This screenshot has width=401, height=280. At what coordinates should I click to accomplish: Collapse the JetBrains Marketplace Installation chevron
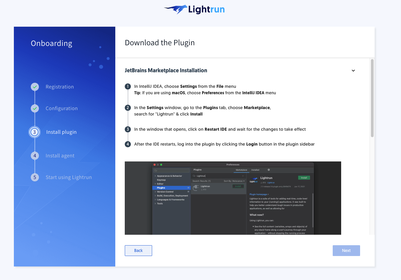tap(353, 71)
